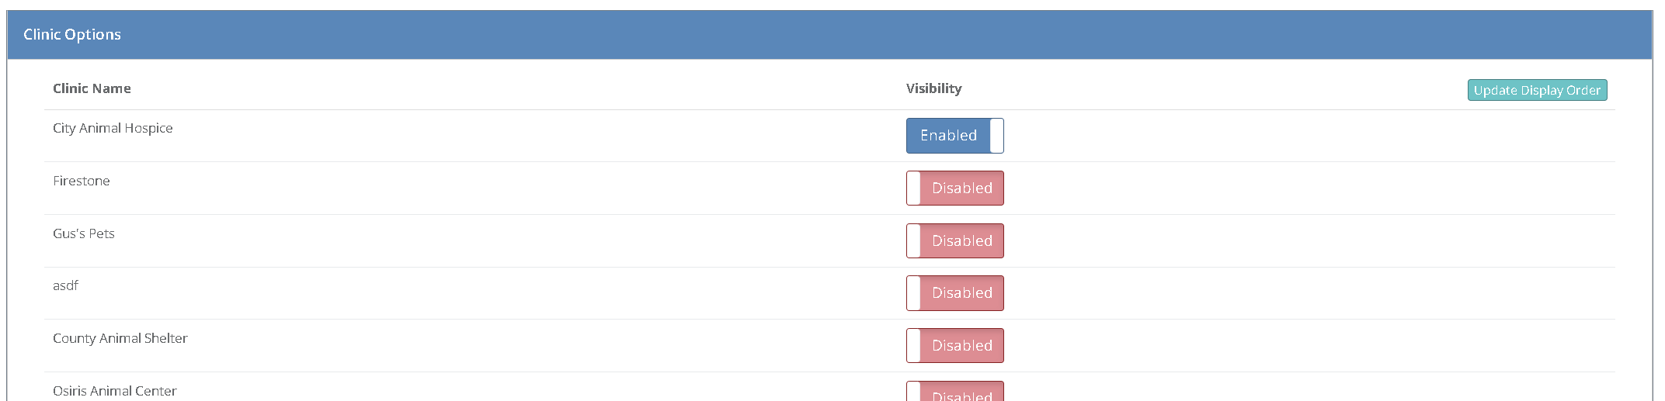1665x401 pixels.
Task: Enable visibility for the Firestone clinic
Action: pyautogui.click(x=954, y=188)
